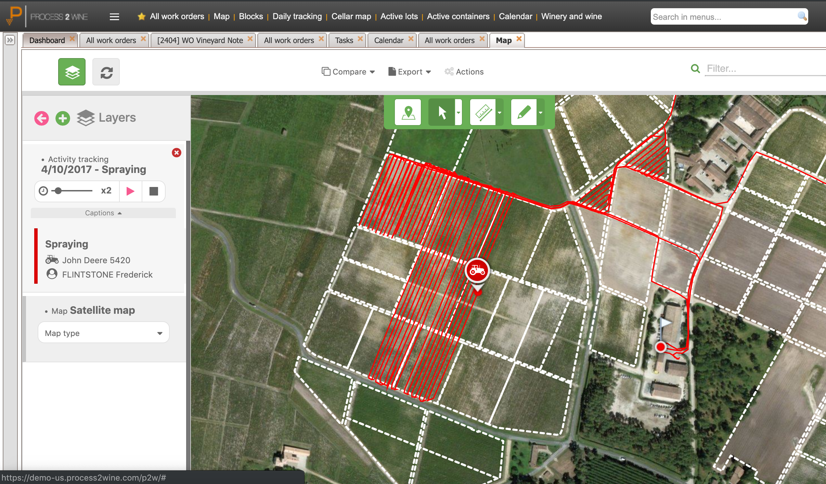826x484 pixels.
Task: Switch to the Dashboard tab
Action: (x=47, y=40)
